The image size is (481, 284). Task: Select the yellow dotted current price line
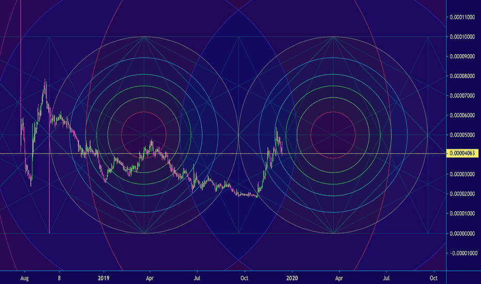point(223,153)
